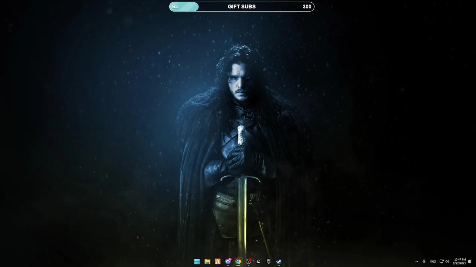Show hidden system tray icons
476x267 pixels.
416,261
